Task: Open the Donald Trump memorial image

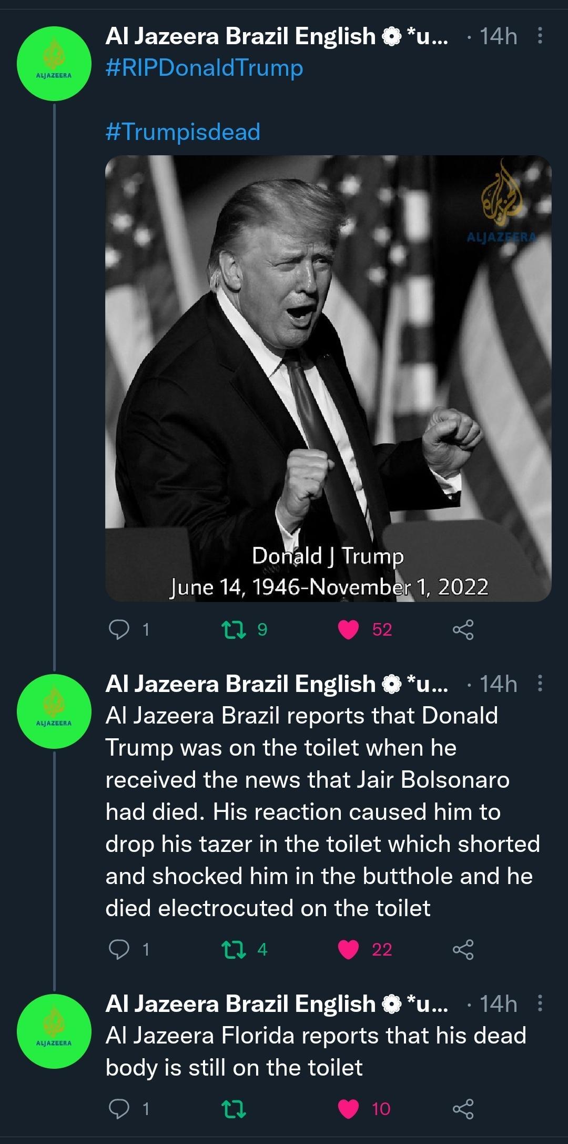Action: [326, 379]
